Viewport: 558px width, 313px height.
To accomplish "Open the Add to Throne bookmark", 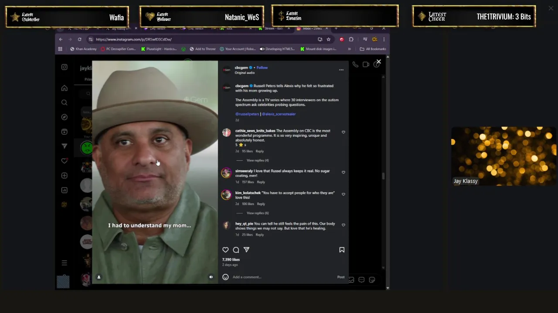I will coord(202,49).
